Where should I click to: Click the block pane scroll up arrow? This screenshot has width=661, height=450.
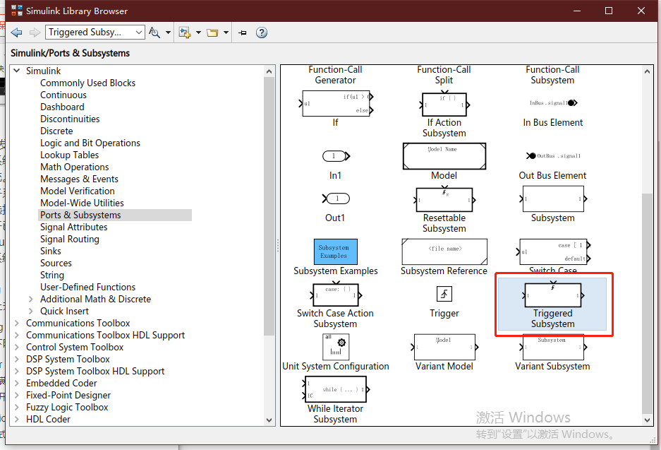pyautogui.click(x=647, y=71)
